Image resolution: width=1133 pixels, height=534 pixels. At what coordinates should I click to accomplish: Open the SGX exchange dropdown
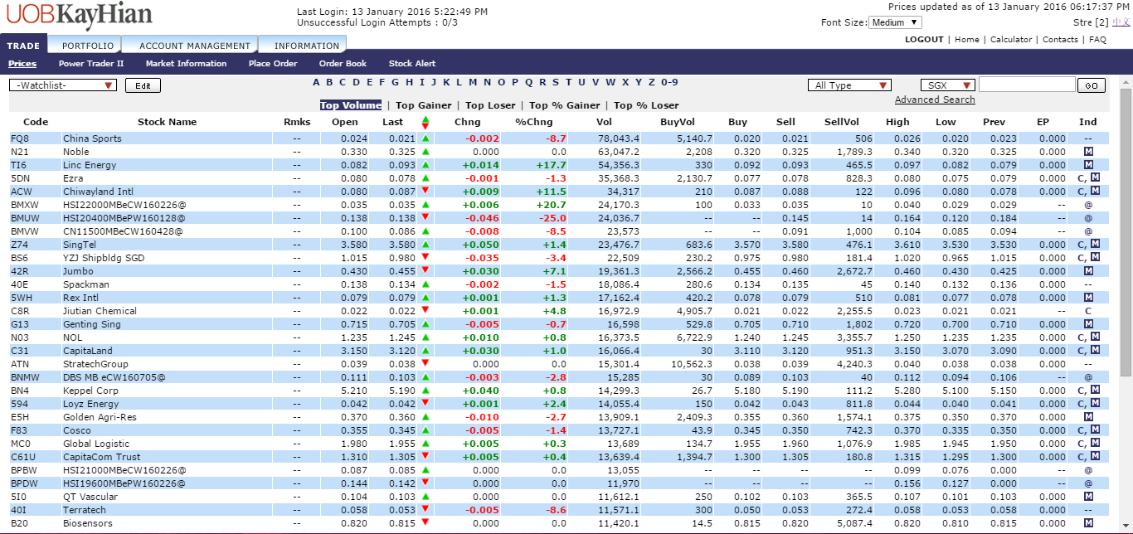948,85
